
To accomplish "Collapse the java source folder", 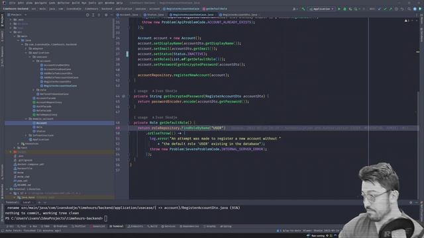I will (19, 40).
